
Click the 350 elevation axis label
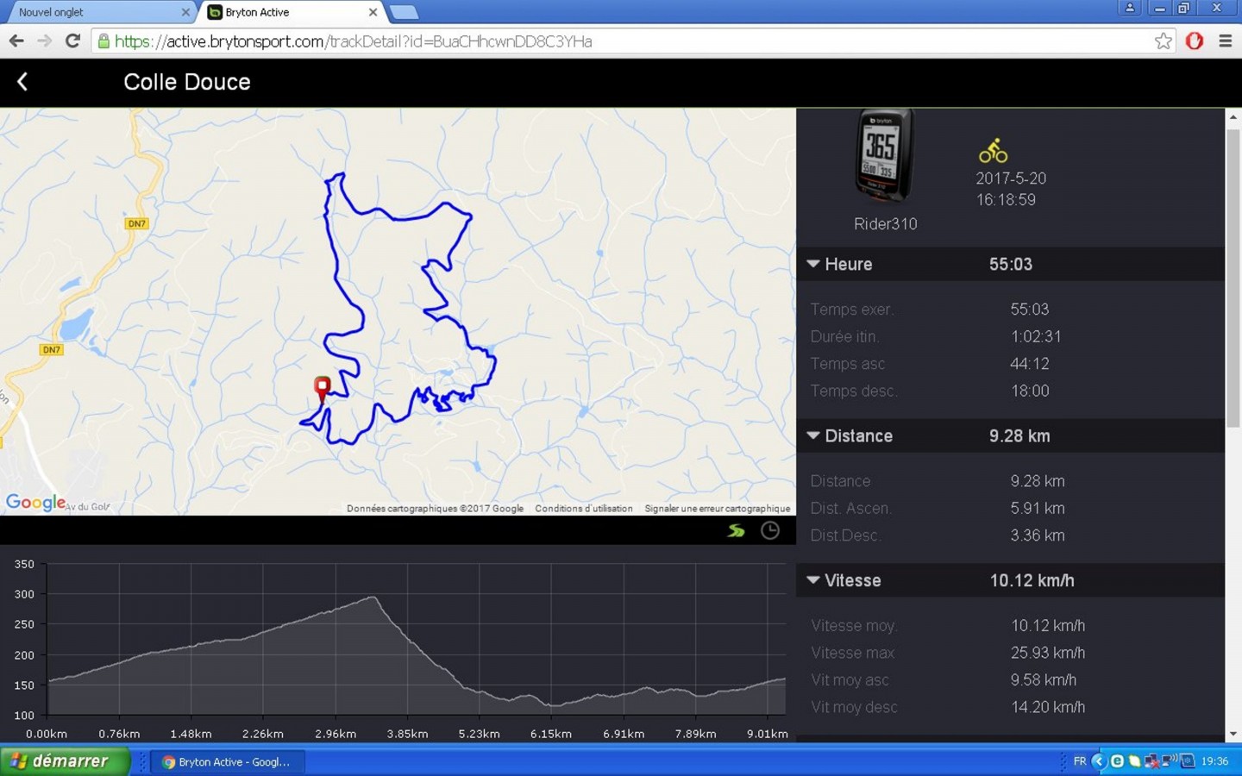pos(24,564)
